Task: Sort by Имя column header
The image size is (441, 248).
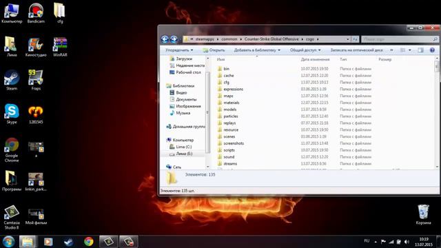Action: click(220, 59)
